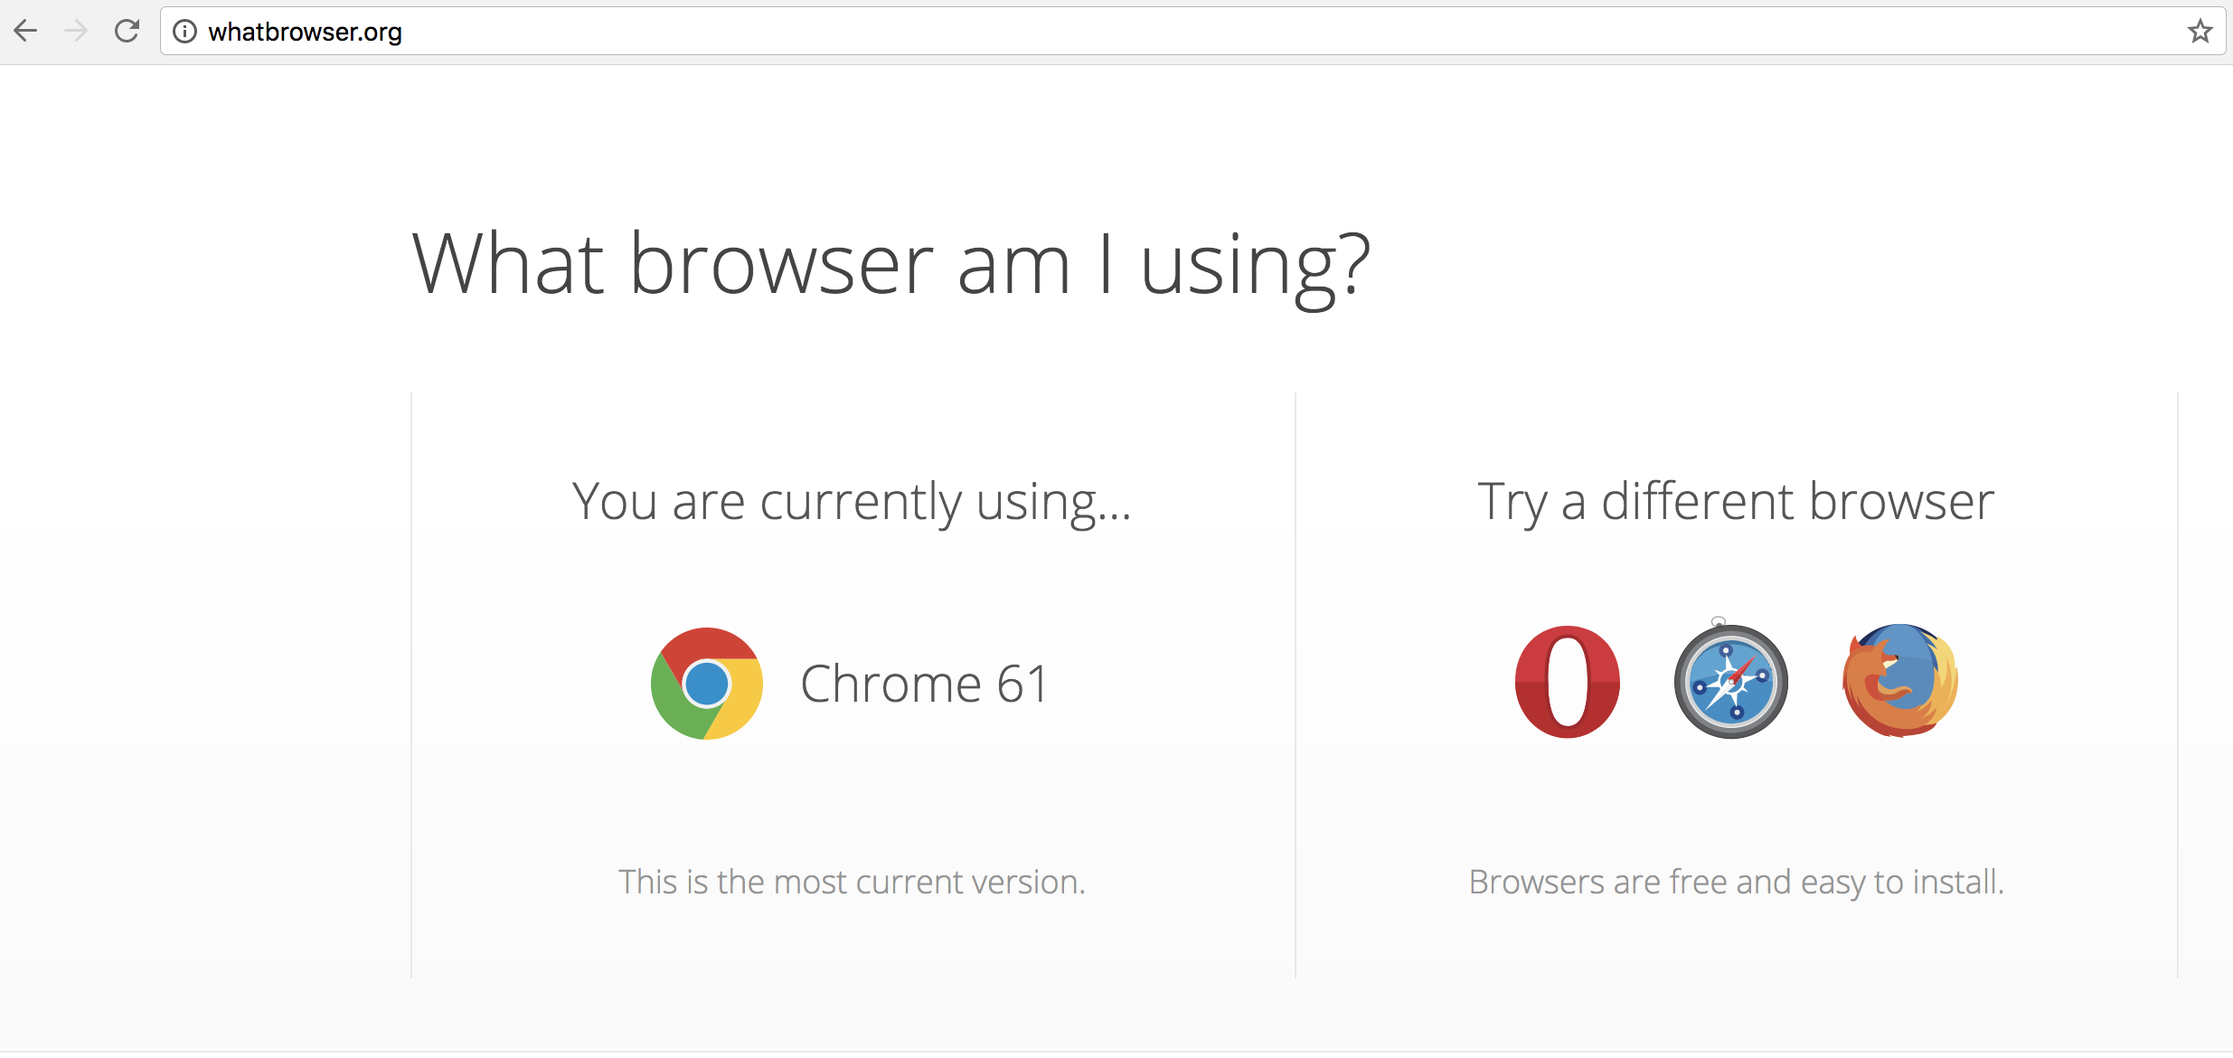This screenshot has height=1058, width=2233.
Task: Click "What browser am I using?" heading
Action: click(x=891, y=264)
